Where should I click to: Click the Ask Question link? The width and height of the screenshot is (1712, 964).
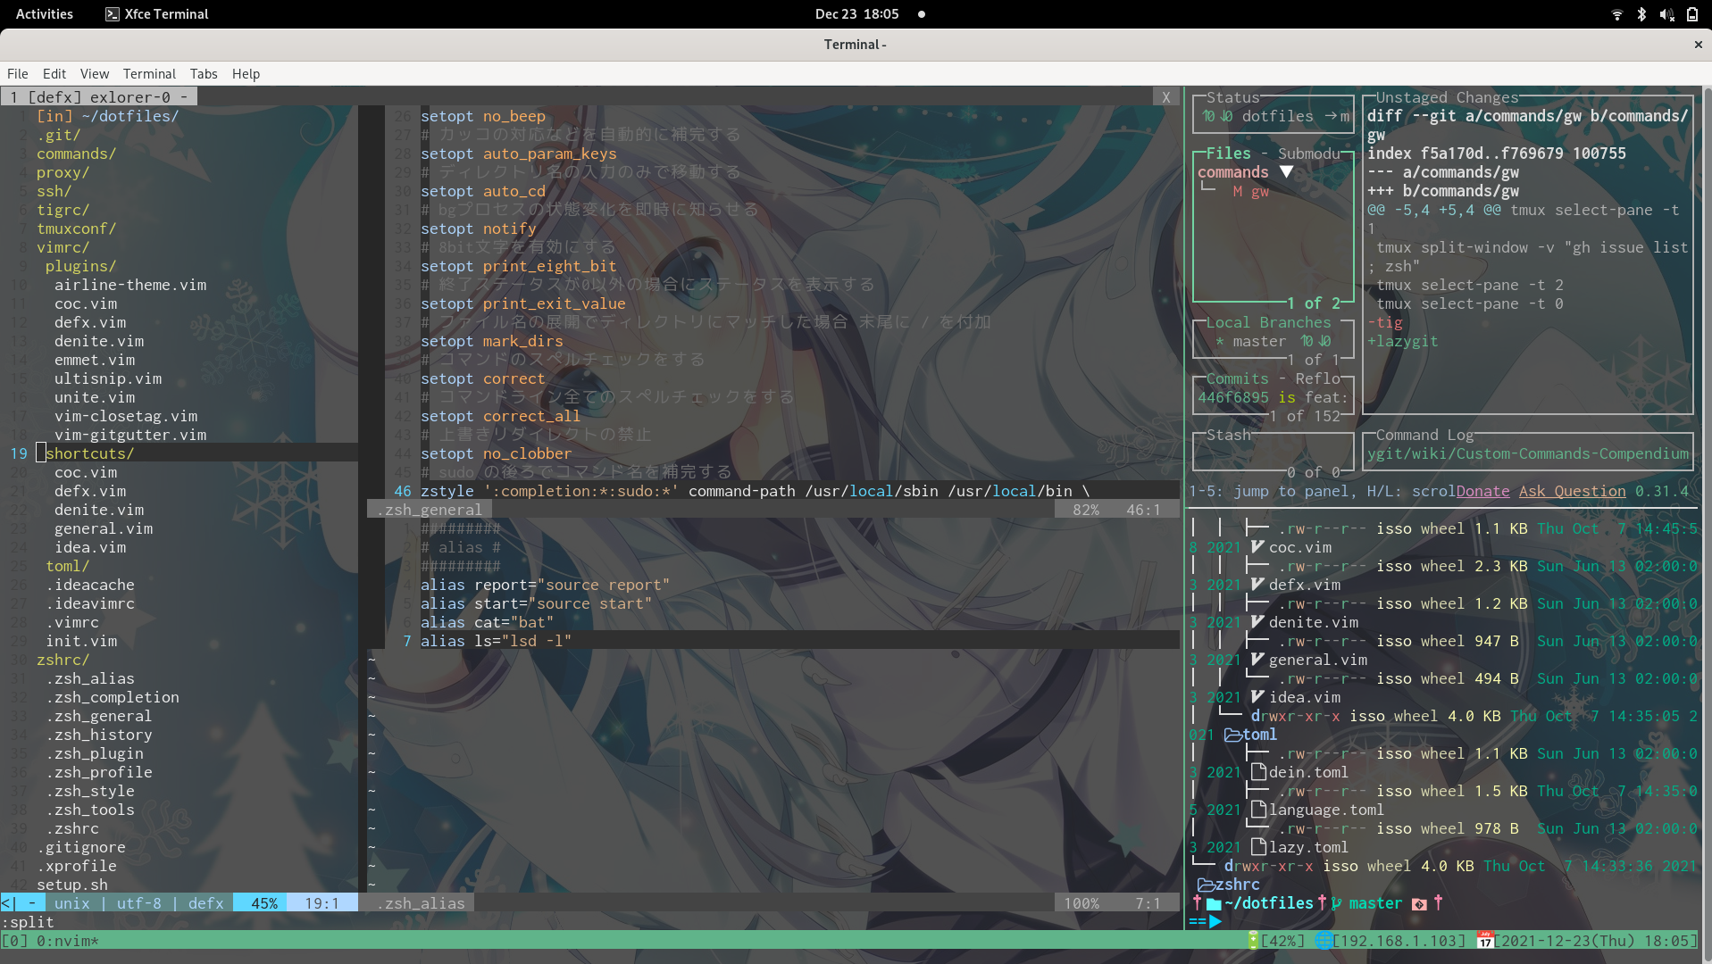pos(1573,491)
